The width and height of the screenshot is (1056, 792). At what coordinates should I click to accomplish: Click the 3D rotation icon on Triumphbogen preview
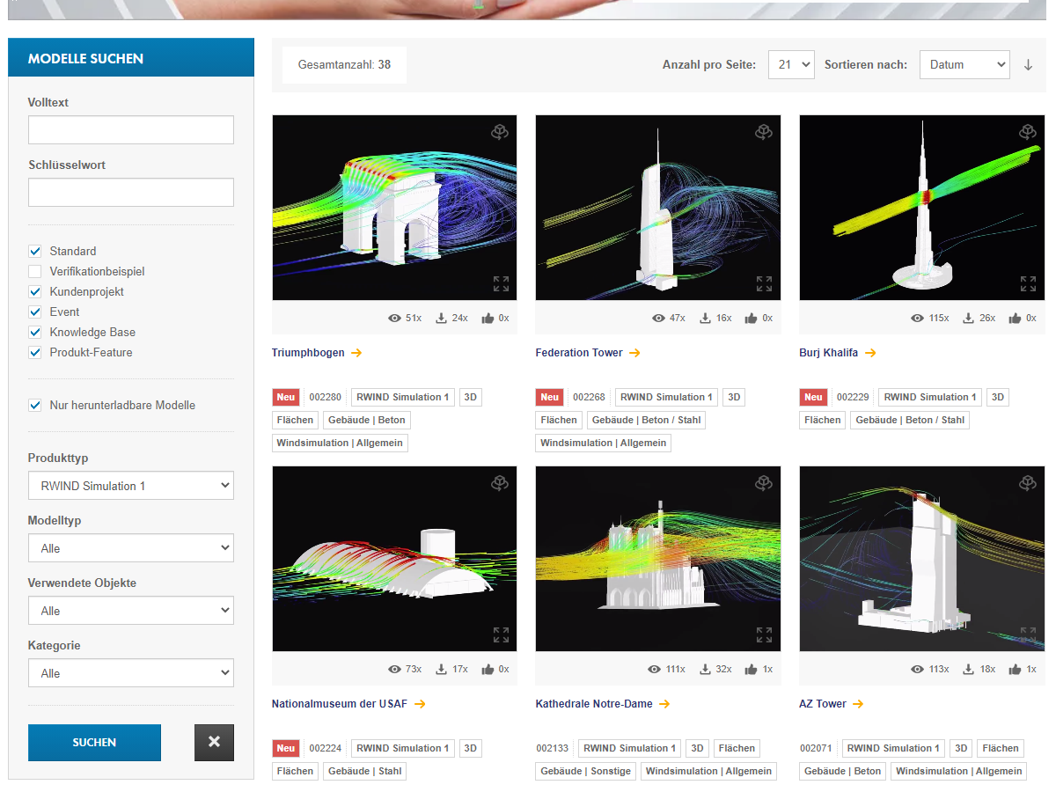point(500,132)
